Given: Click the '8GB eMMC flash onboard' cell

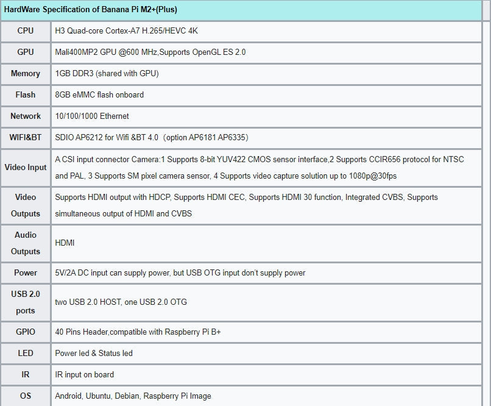Looking at the screenshot, I should [99, 94].
